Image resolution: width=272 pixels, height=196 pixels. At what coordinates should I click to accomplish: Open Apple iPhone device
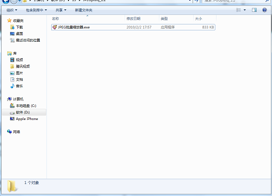(24, 119)
